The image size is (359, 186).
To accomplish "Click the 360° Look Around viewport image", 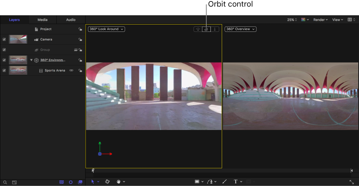I will click(x=154, y=96).
